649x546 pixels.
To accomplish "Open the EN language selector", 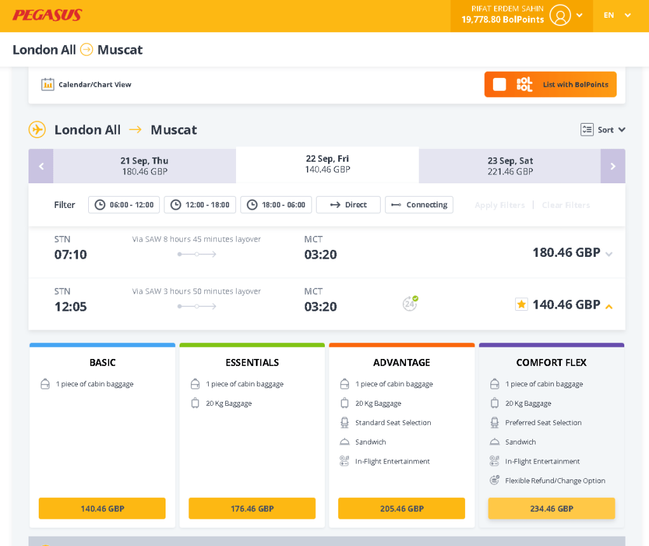I will click(x=617, y=15).
